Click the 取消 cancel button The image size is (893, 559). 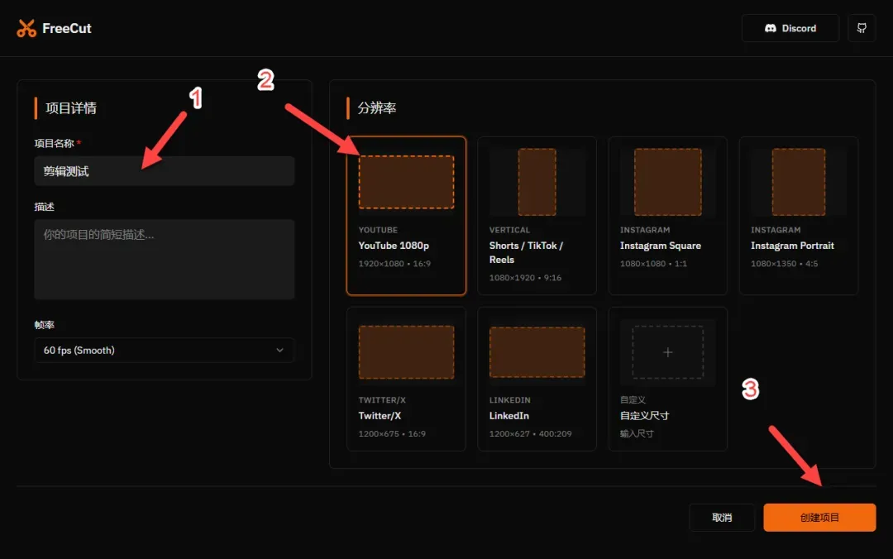722,518
